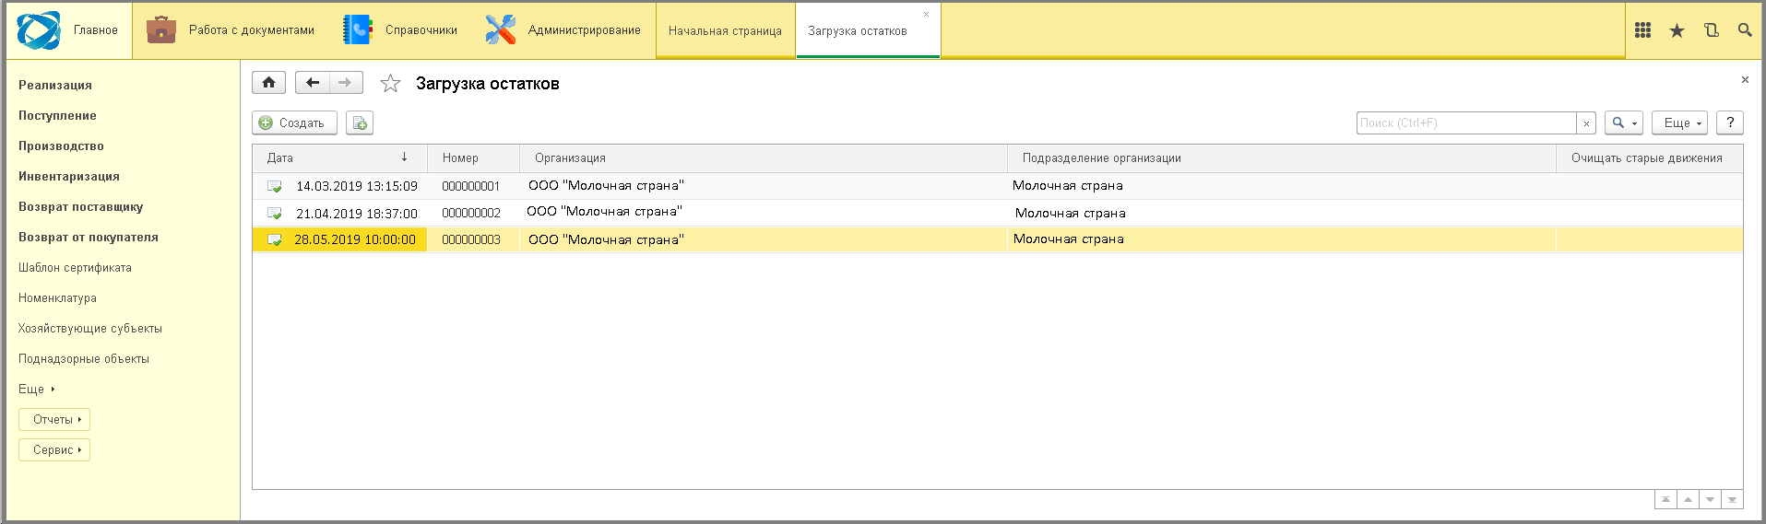Open Возврат от покупателя in sidebar
Screen dimensions: 1766x524
[x=89, y=238]
